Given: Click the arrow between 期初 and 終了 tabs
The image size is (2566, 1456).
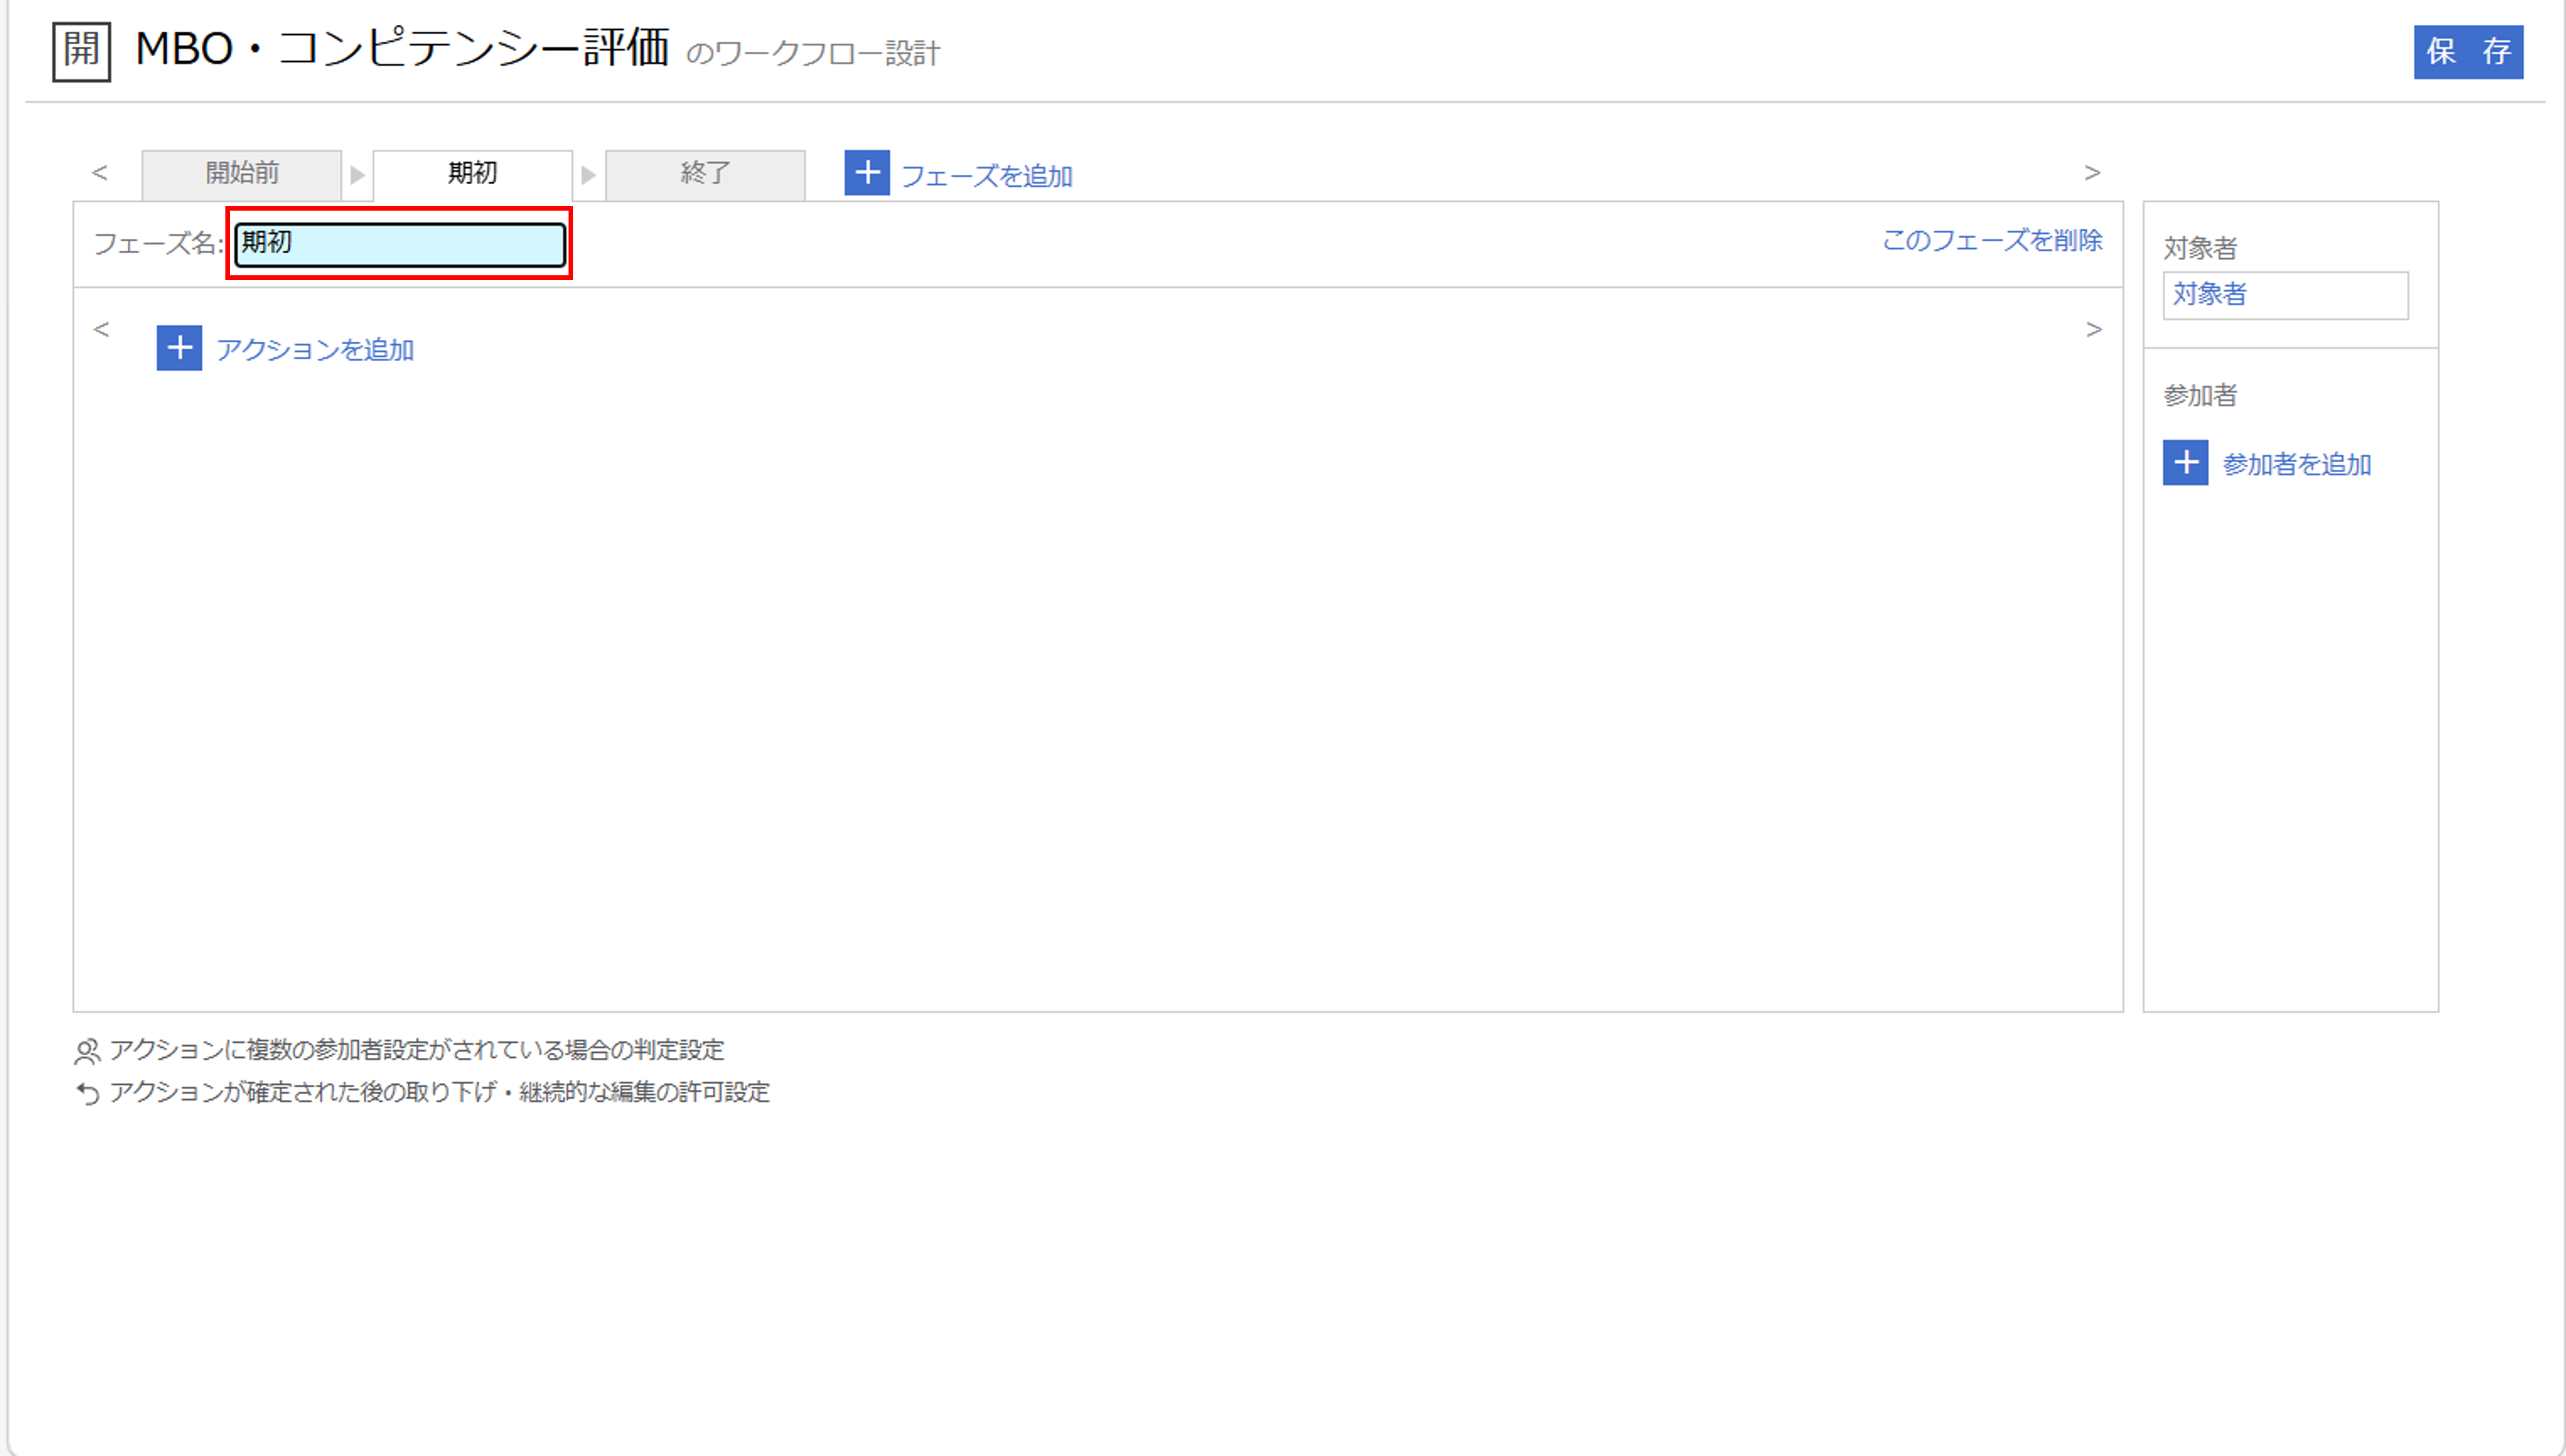Looking at the screenshot, I should click(588, 175).
